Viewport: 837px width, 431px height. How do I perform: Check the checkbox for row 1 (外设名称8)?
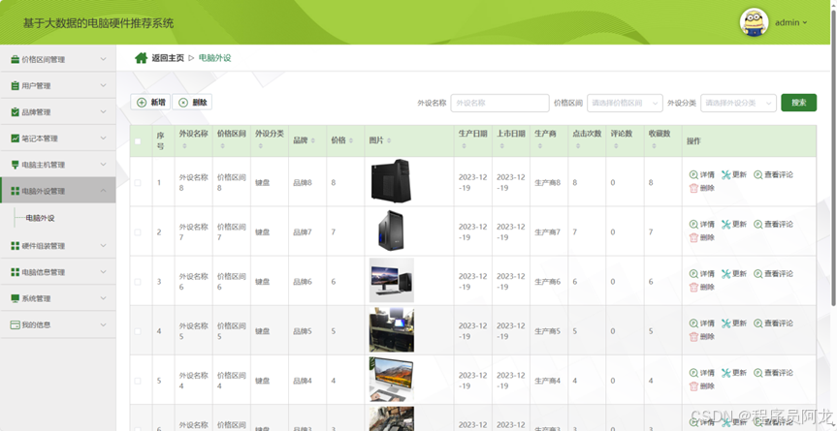pyautogui.click(x=138, y=183)
